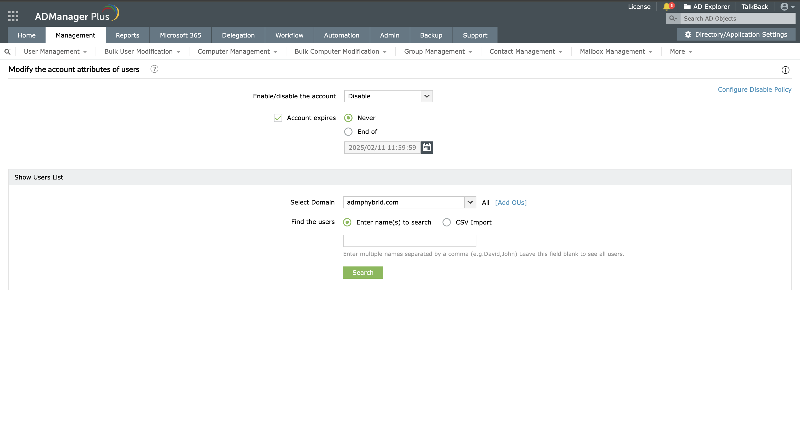
Task: Expand the Select Domain dropdown
Action: point(409,202)
